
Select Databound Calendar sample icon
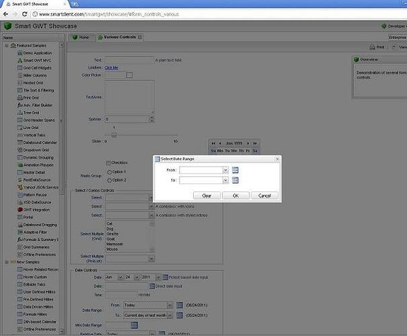click(20, 142)
